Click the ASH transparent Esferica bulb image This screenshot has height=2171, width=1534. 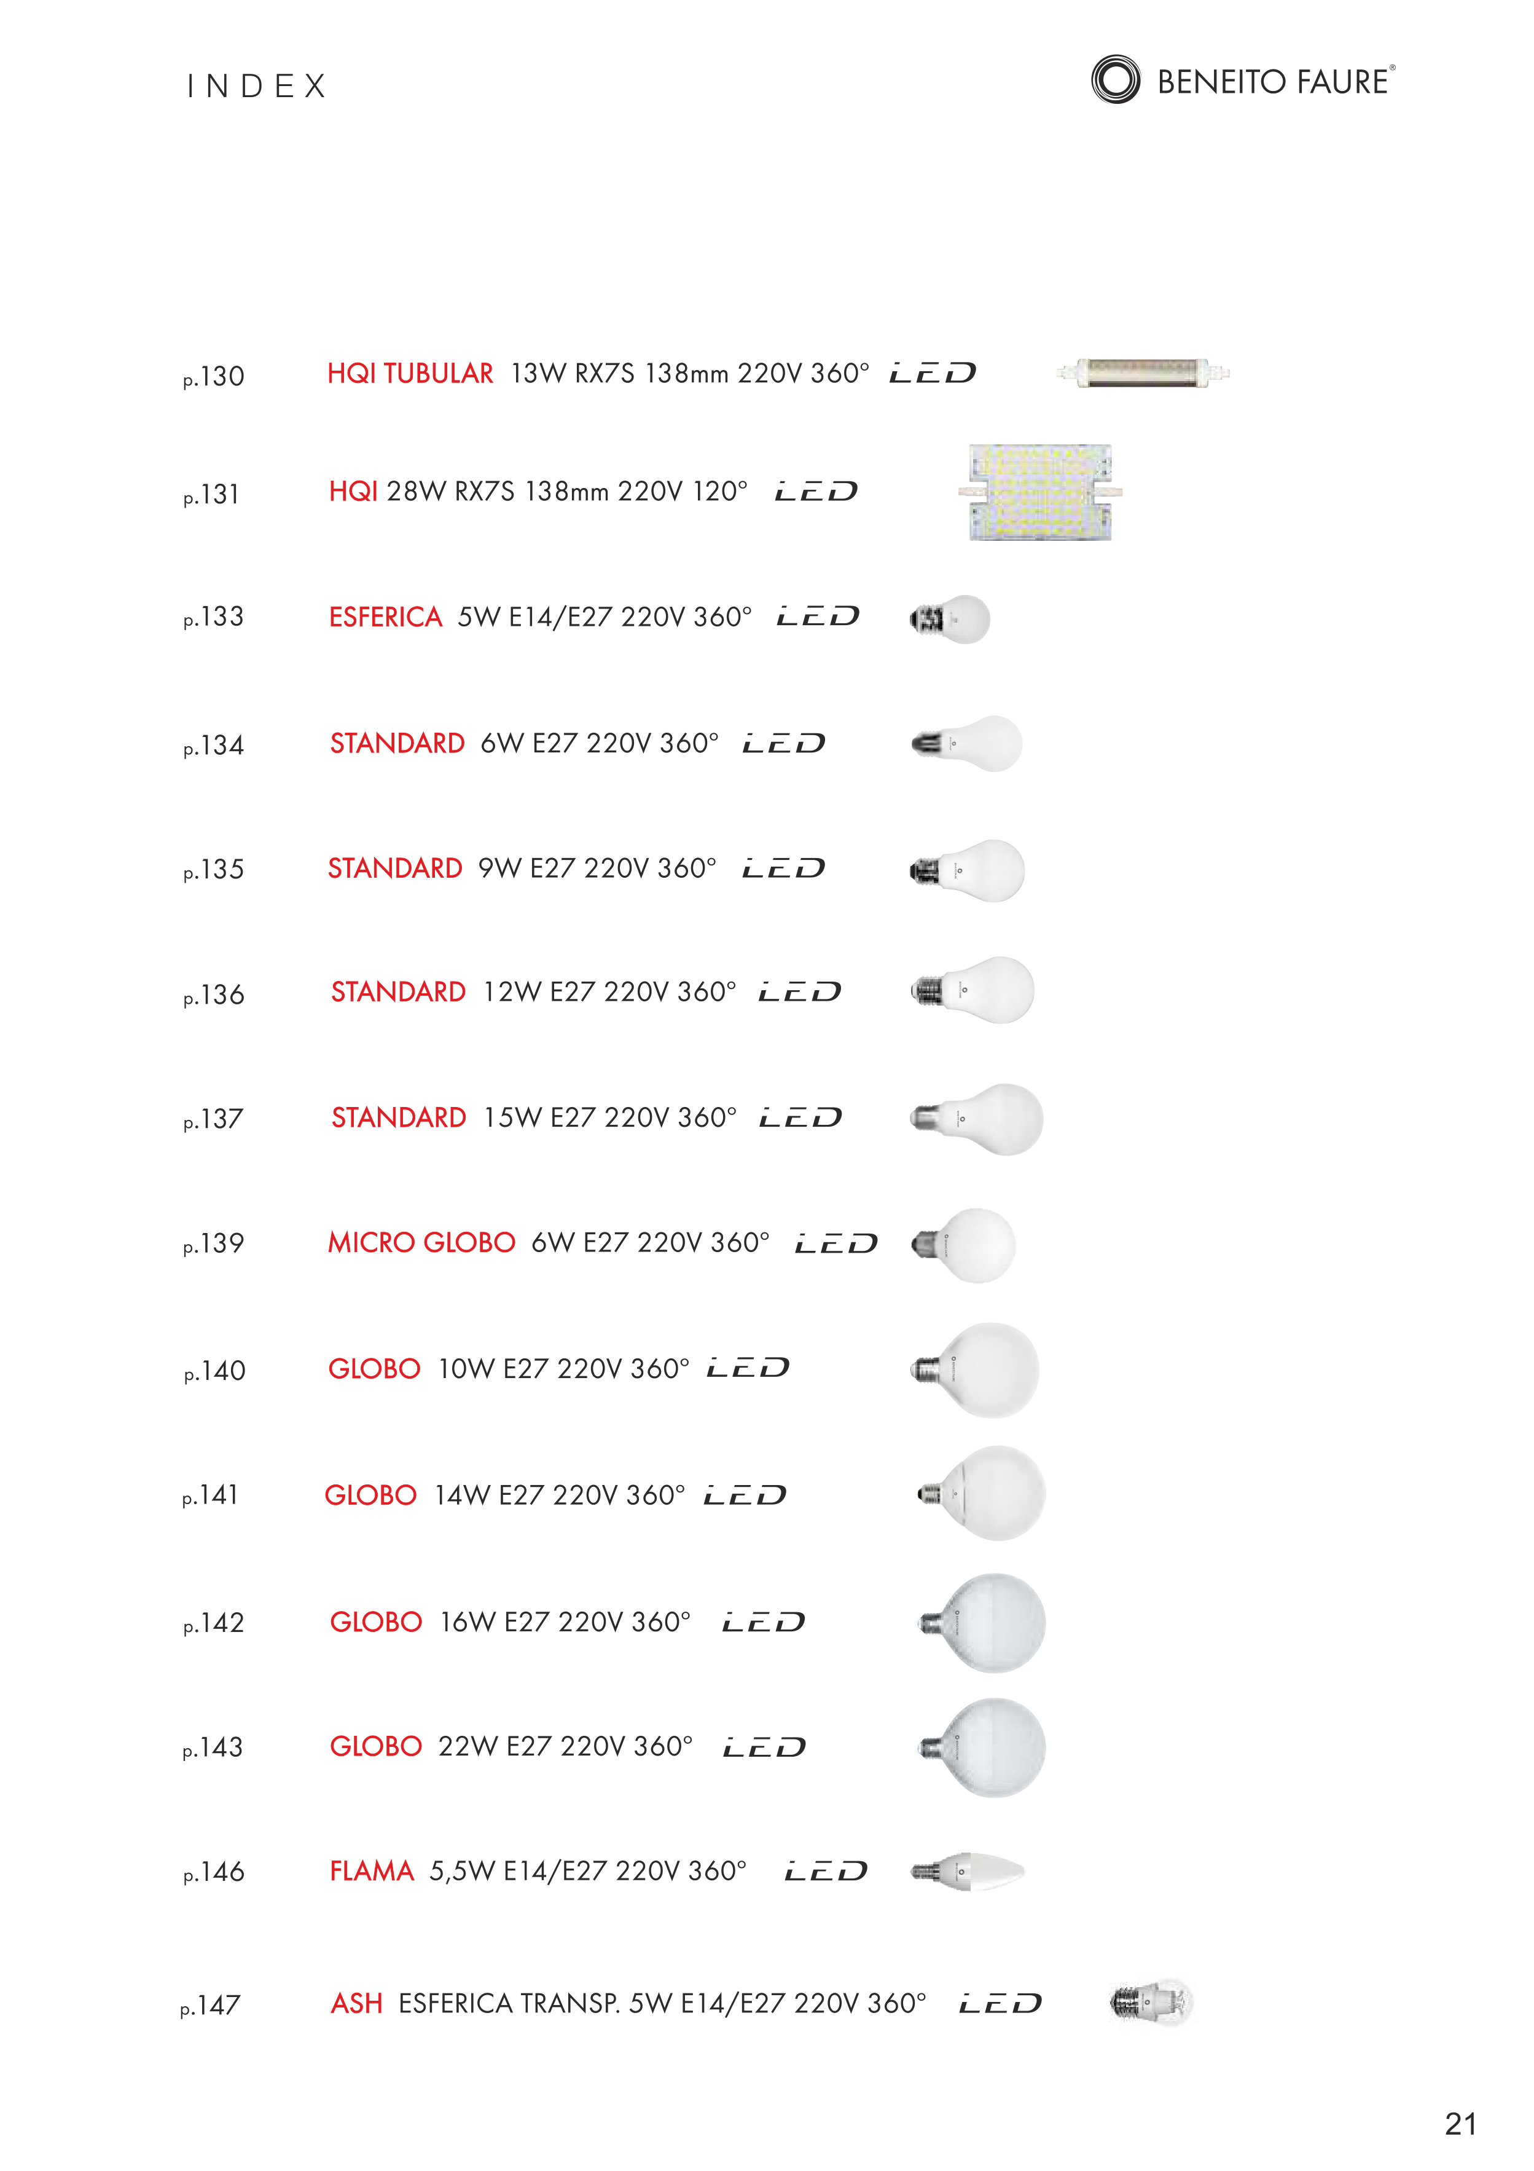pos(1151,2002)
